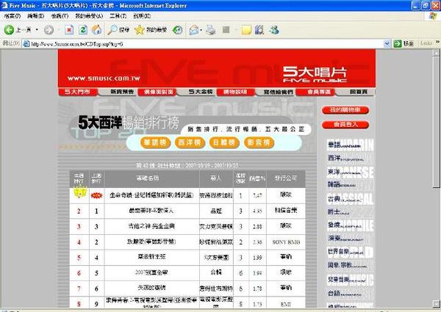Open the 我的最愛(A) Favorites menu
Screen dimensions: 441x312
pyautogui.click(x=89, y=16)
